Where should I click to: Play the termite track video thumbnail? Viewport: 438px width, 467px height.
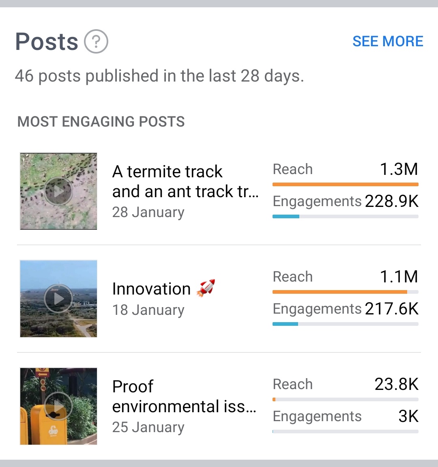(58, 191)
